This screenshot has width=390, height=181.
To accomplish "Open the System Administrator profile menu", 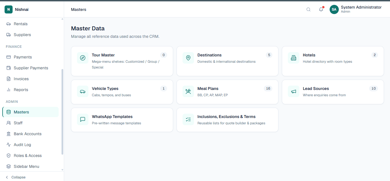I will click(x=356, y=9).
